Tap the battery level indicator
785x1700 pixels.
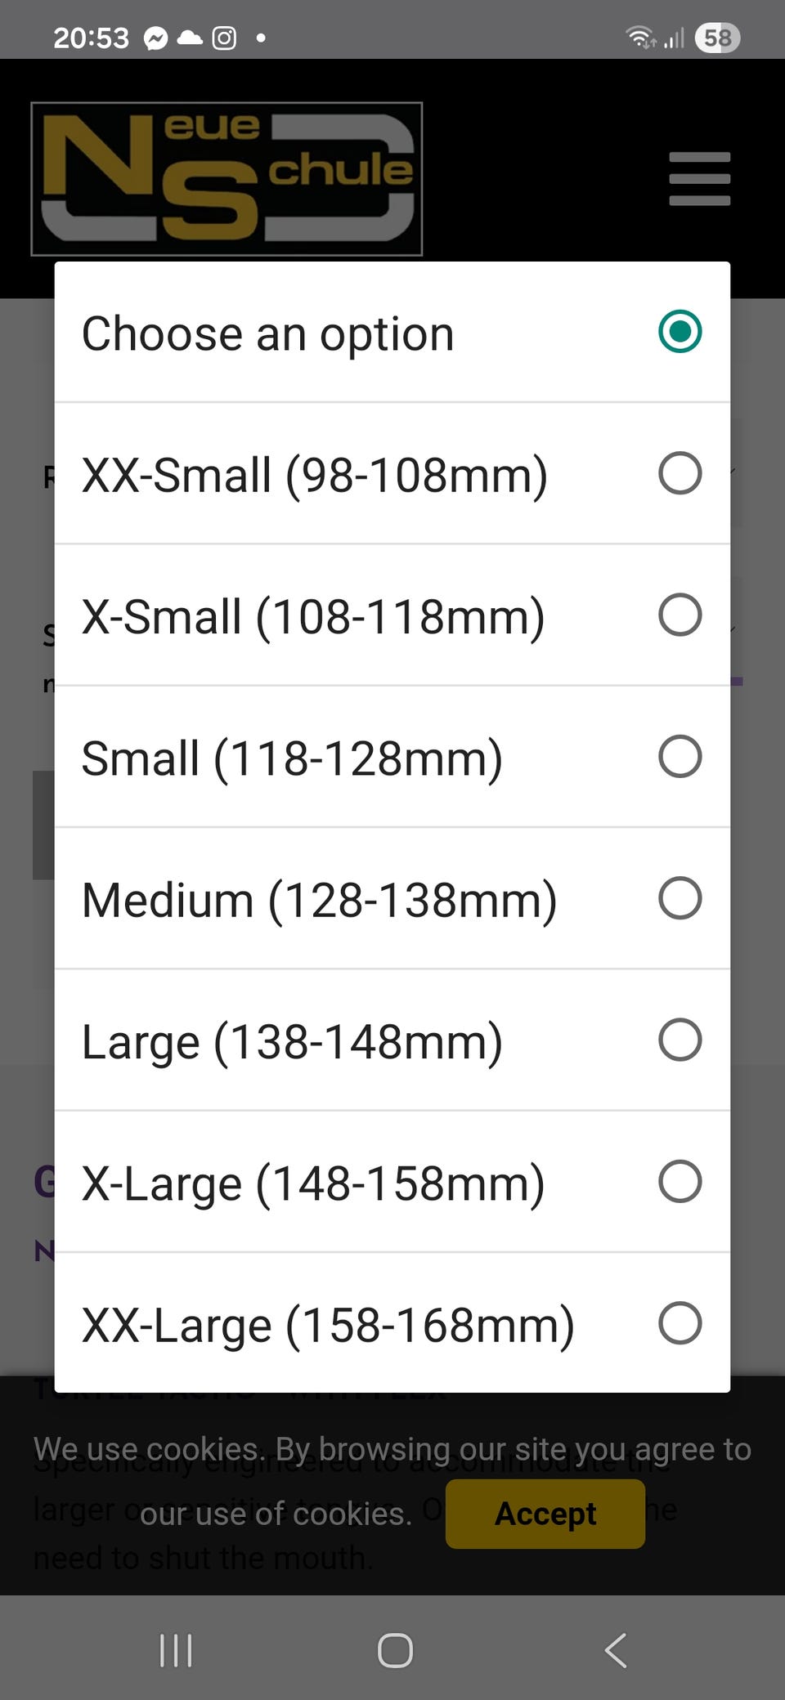pos(717,38)
